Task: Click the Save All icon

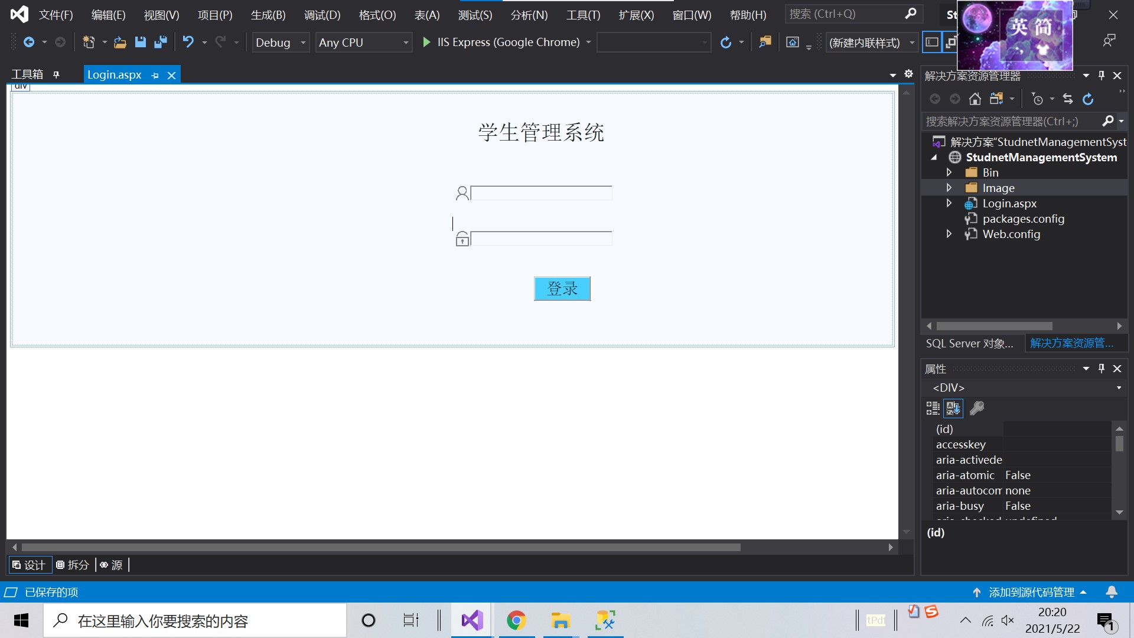Action: (x=160, y=42)
